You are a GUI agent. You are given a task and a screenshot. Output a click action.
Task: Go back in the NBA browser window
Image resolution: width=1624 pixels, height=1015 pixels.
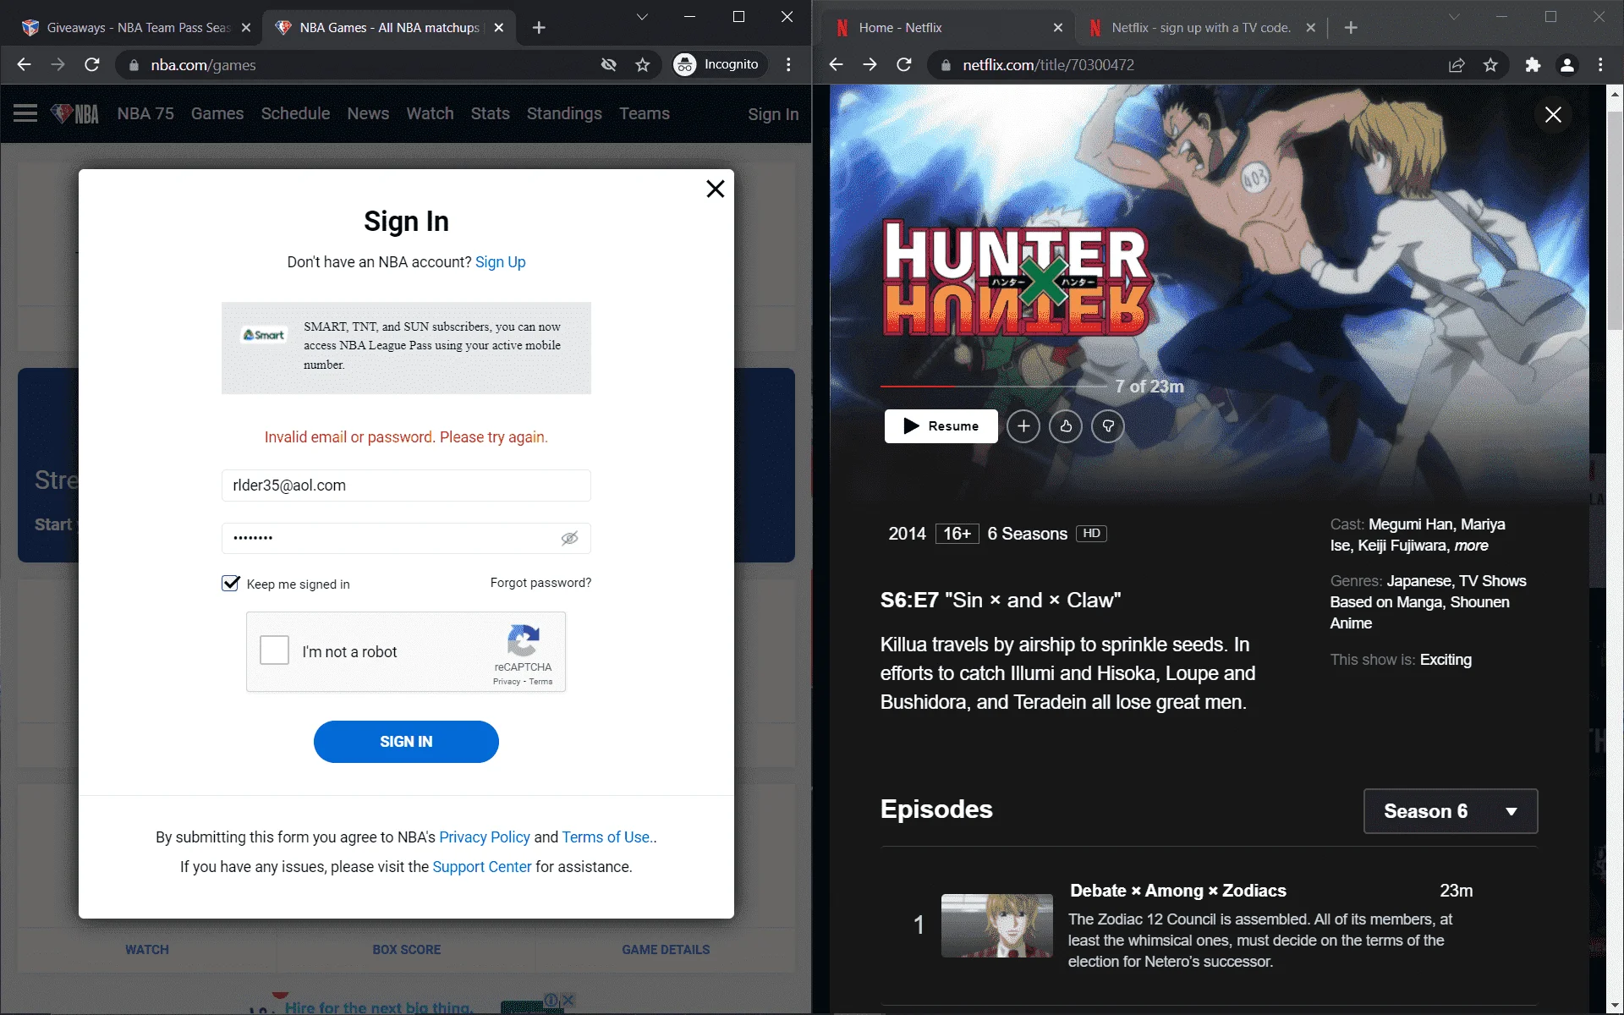(x=24, y=64)
